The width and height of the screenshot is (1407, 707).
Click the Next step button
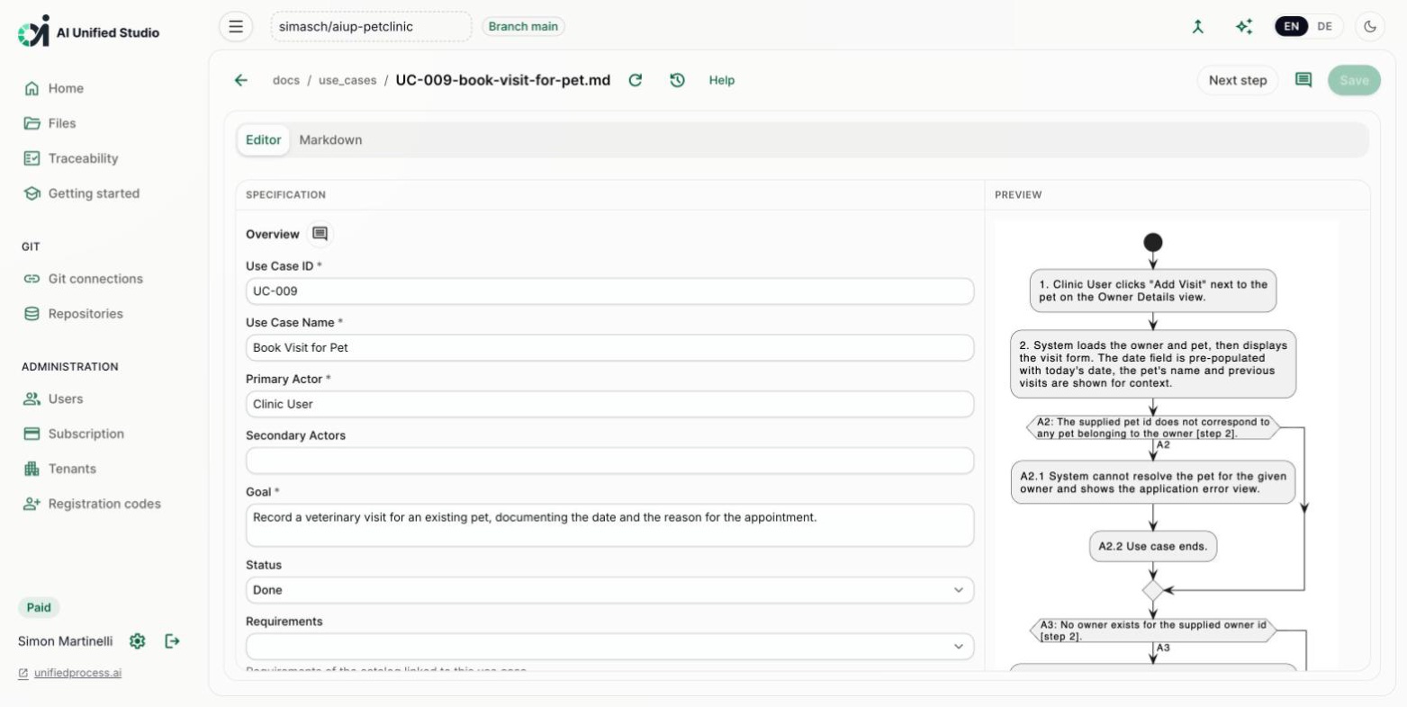pos(1238,80)
